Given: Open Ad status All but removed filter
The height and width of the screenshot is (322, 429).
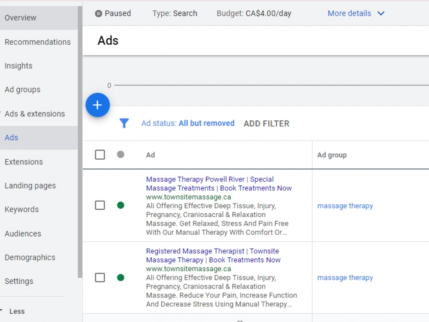Looking at the screenshot, I should click(188, 123).
